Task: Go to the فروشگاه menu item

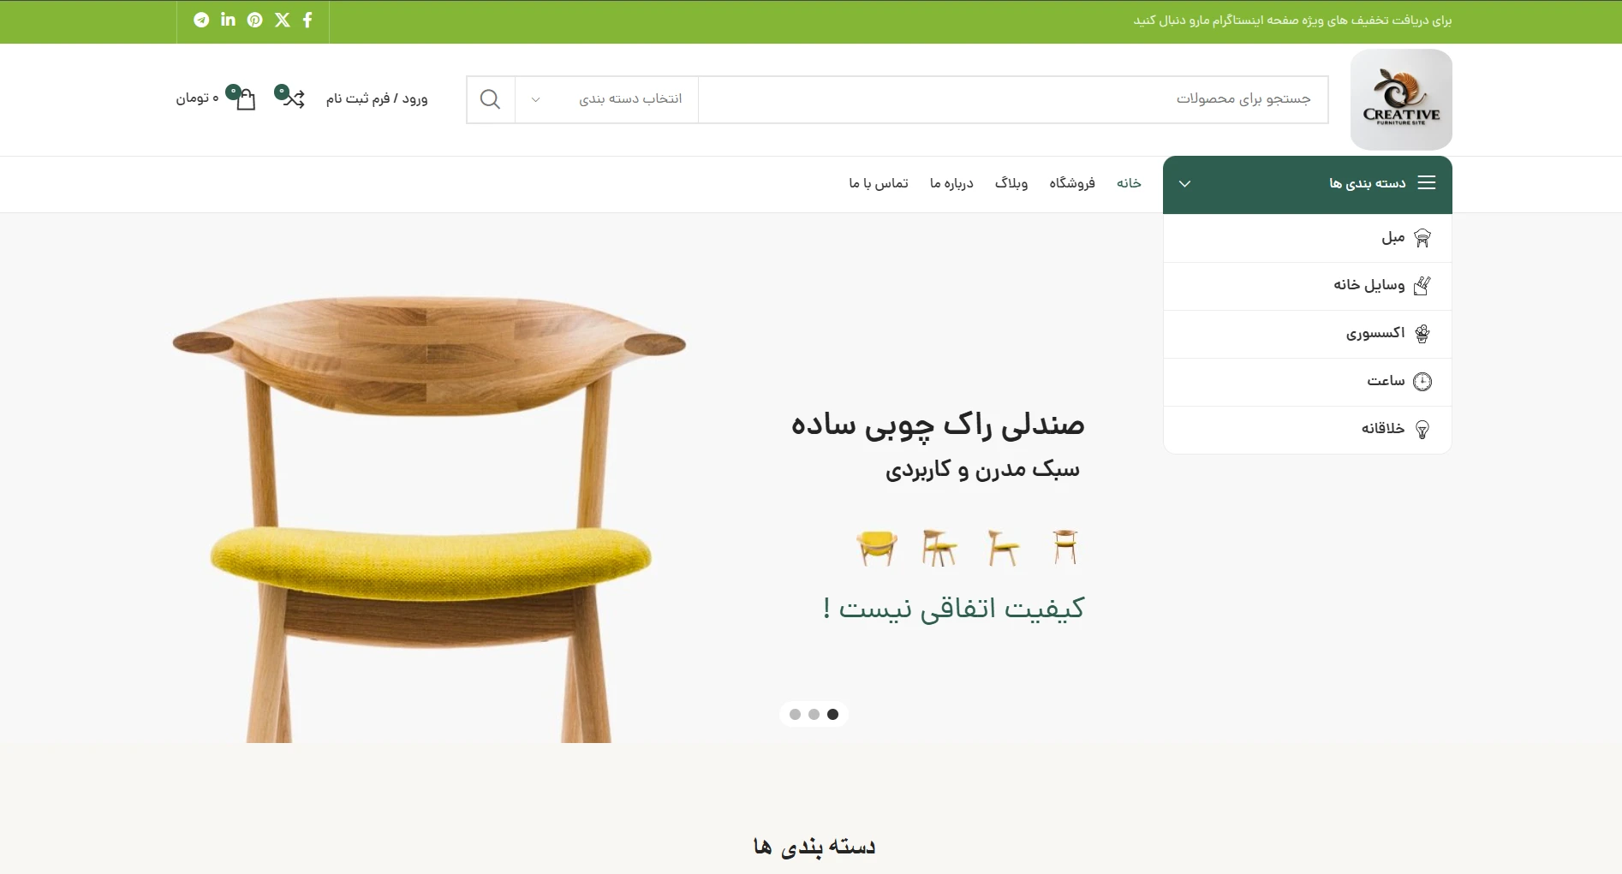Action: pyautogui.click(x=1072, y=183)
